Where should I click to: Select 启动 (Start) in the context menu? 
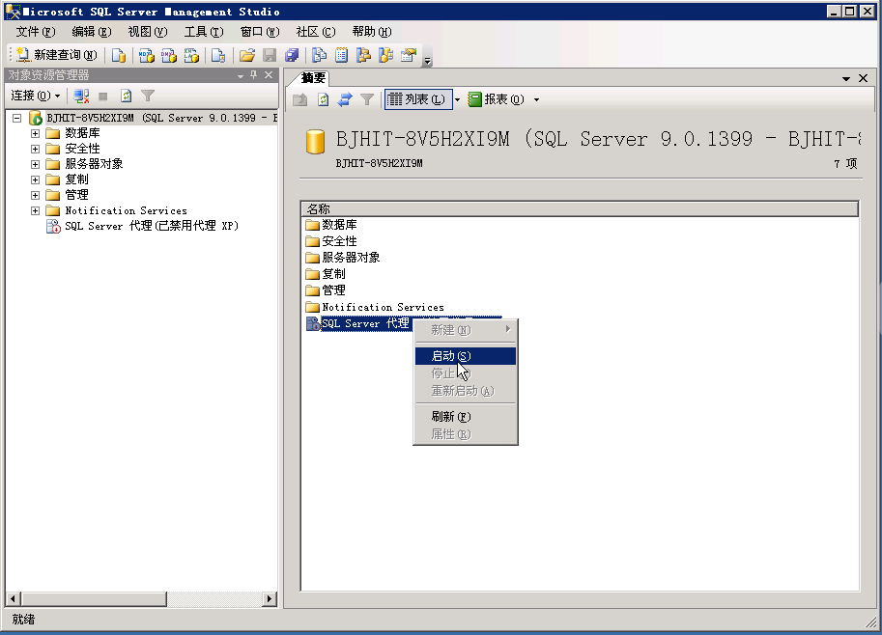(466, 356)
